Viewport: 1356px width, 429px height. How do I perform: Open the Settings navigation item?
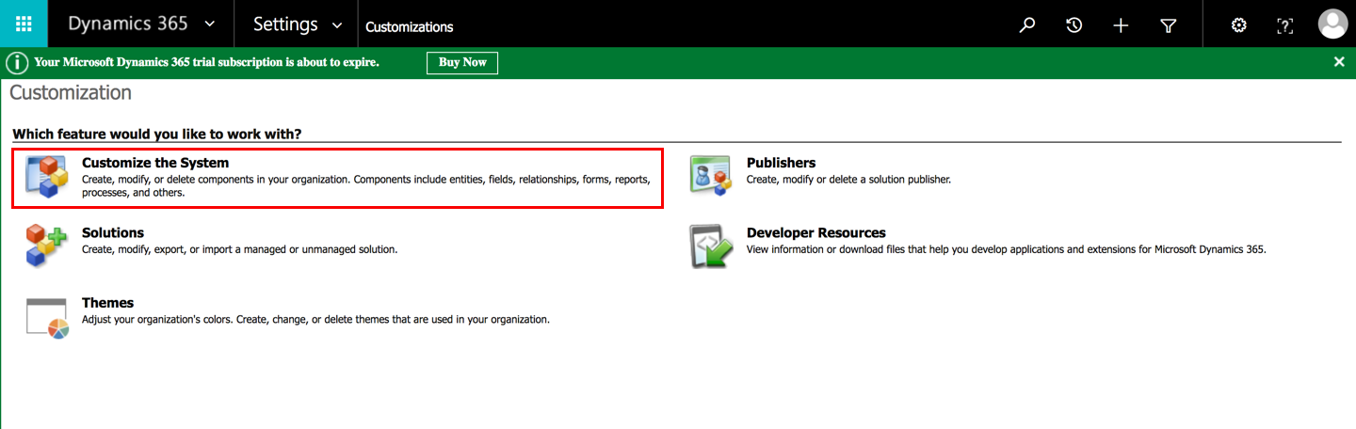[285, 24]
